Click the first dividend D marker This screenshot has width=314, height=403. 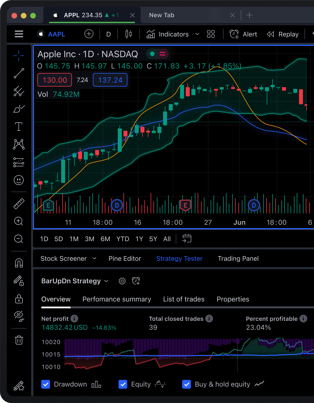click(117, 205)
